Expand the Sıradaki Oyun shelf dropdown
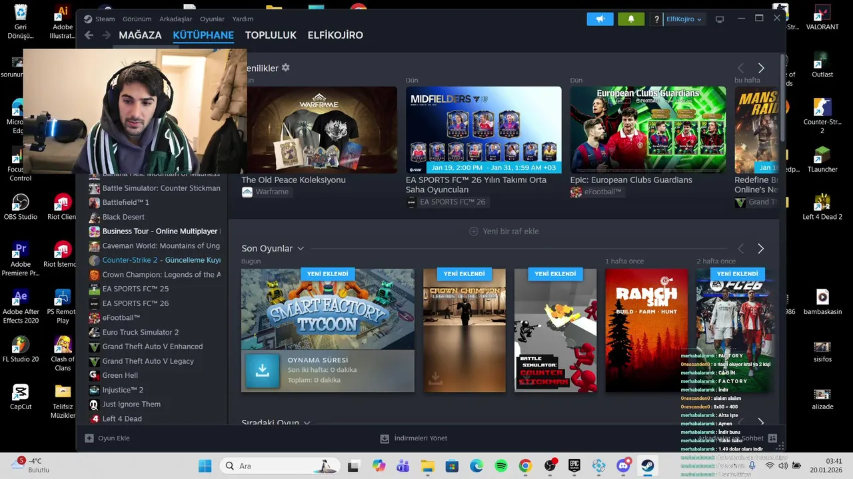The height and width of the screenshot is (479, 853). point(307,423)
